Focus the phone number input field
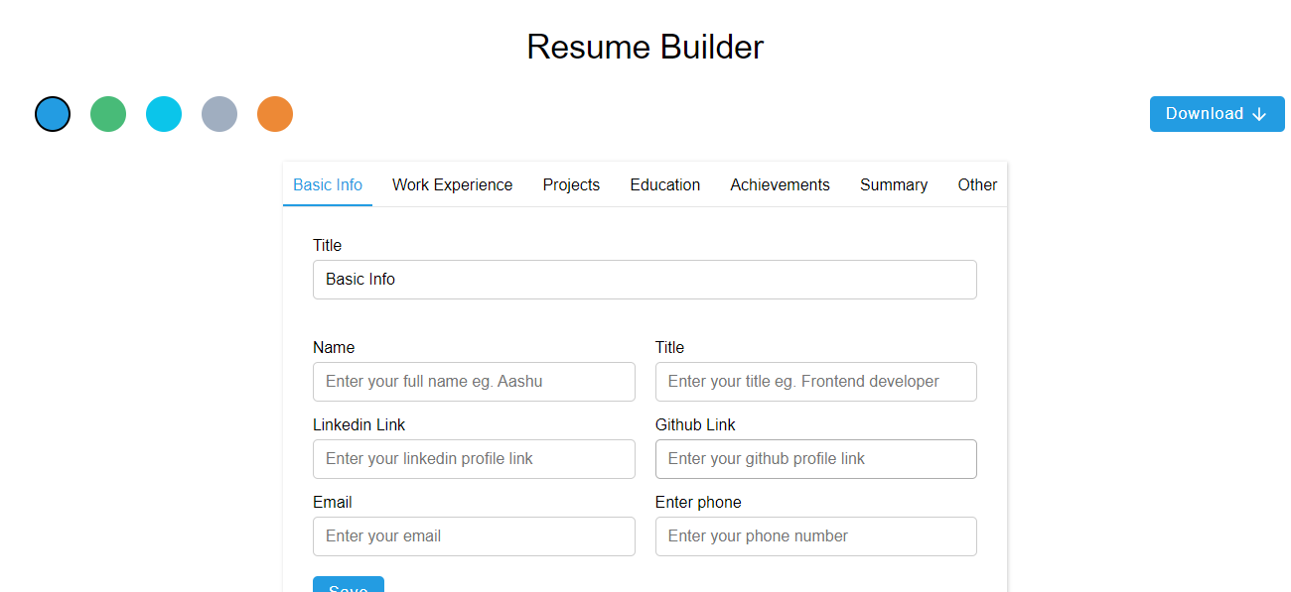Viewport: 1291px width, 592px height. 815,535
